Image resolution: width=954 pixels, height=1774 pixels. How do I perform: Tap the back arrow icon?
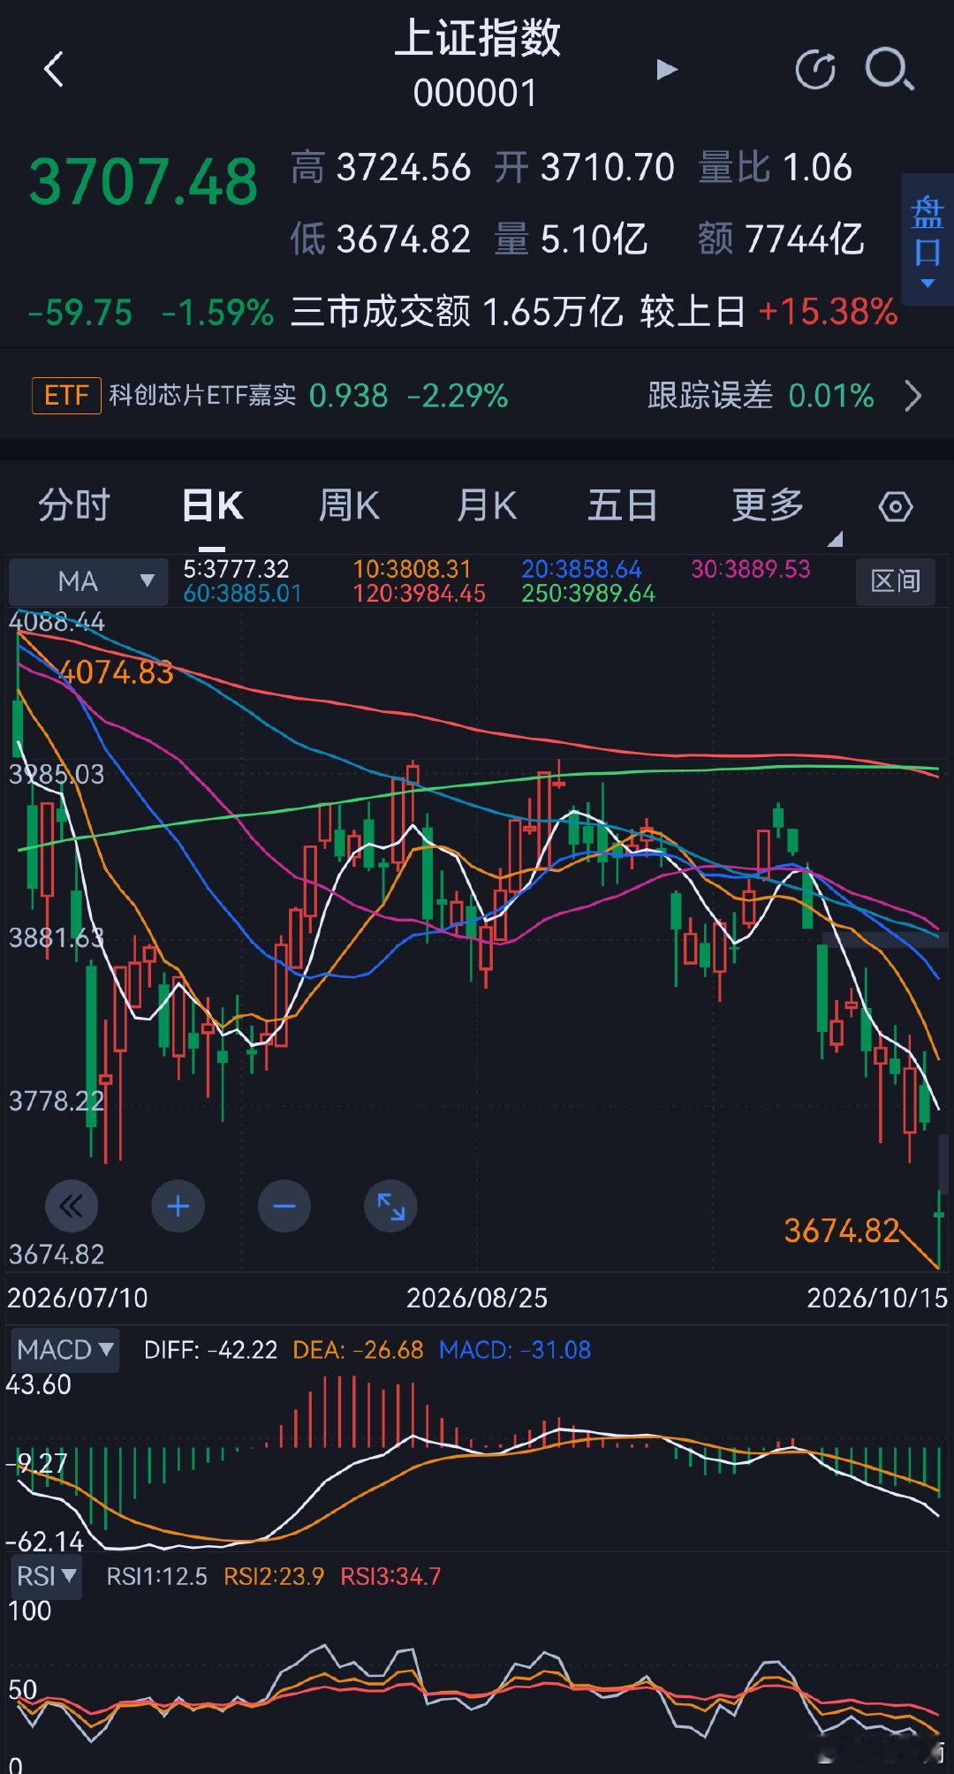tap(54, 69)
